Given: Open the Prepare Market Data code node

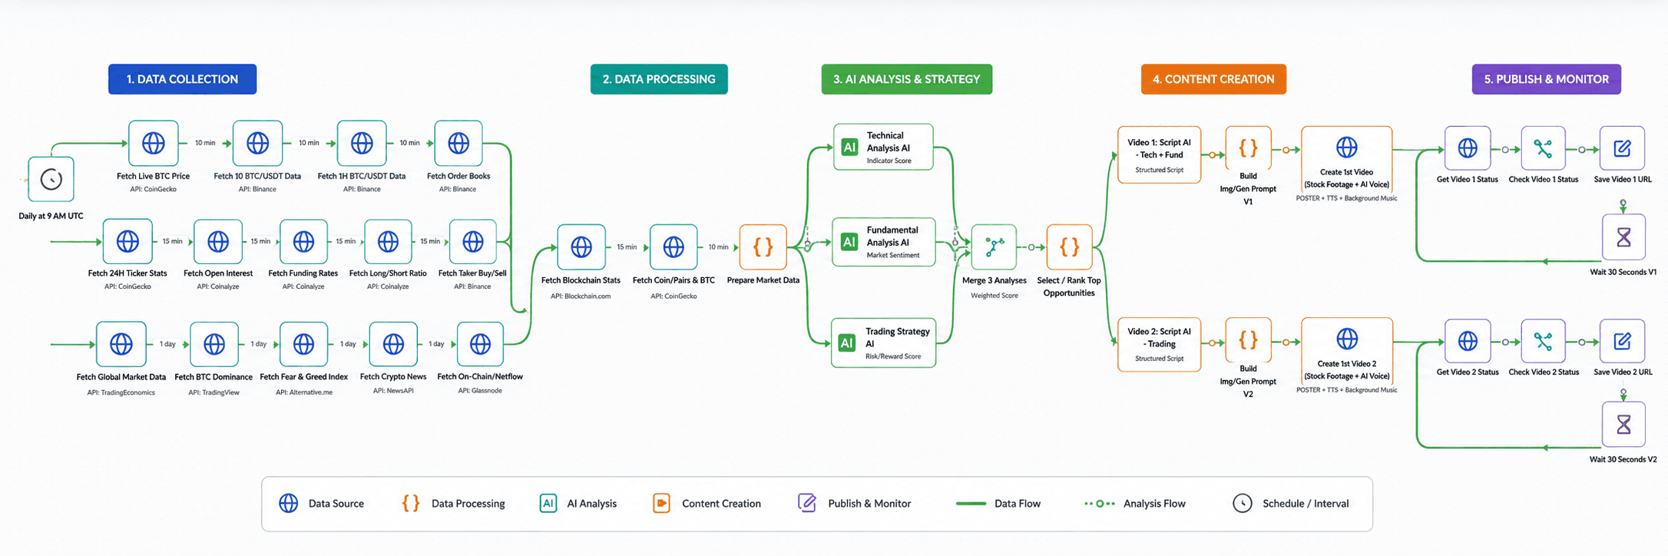Looking at the screenshot, I should coord(763,247).
